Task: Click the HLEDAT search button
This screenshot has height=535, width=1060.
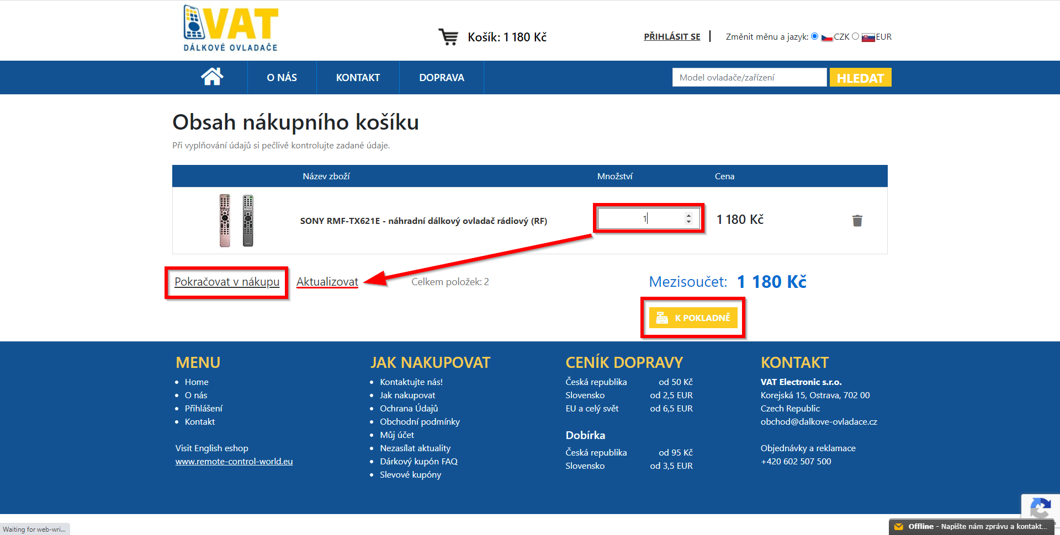Action: (x=860, y=78)
